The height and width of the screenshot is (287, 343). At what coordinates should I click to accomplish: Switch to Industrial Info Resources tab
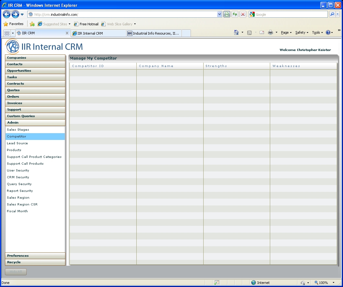tap(154, 33)
